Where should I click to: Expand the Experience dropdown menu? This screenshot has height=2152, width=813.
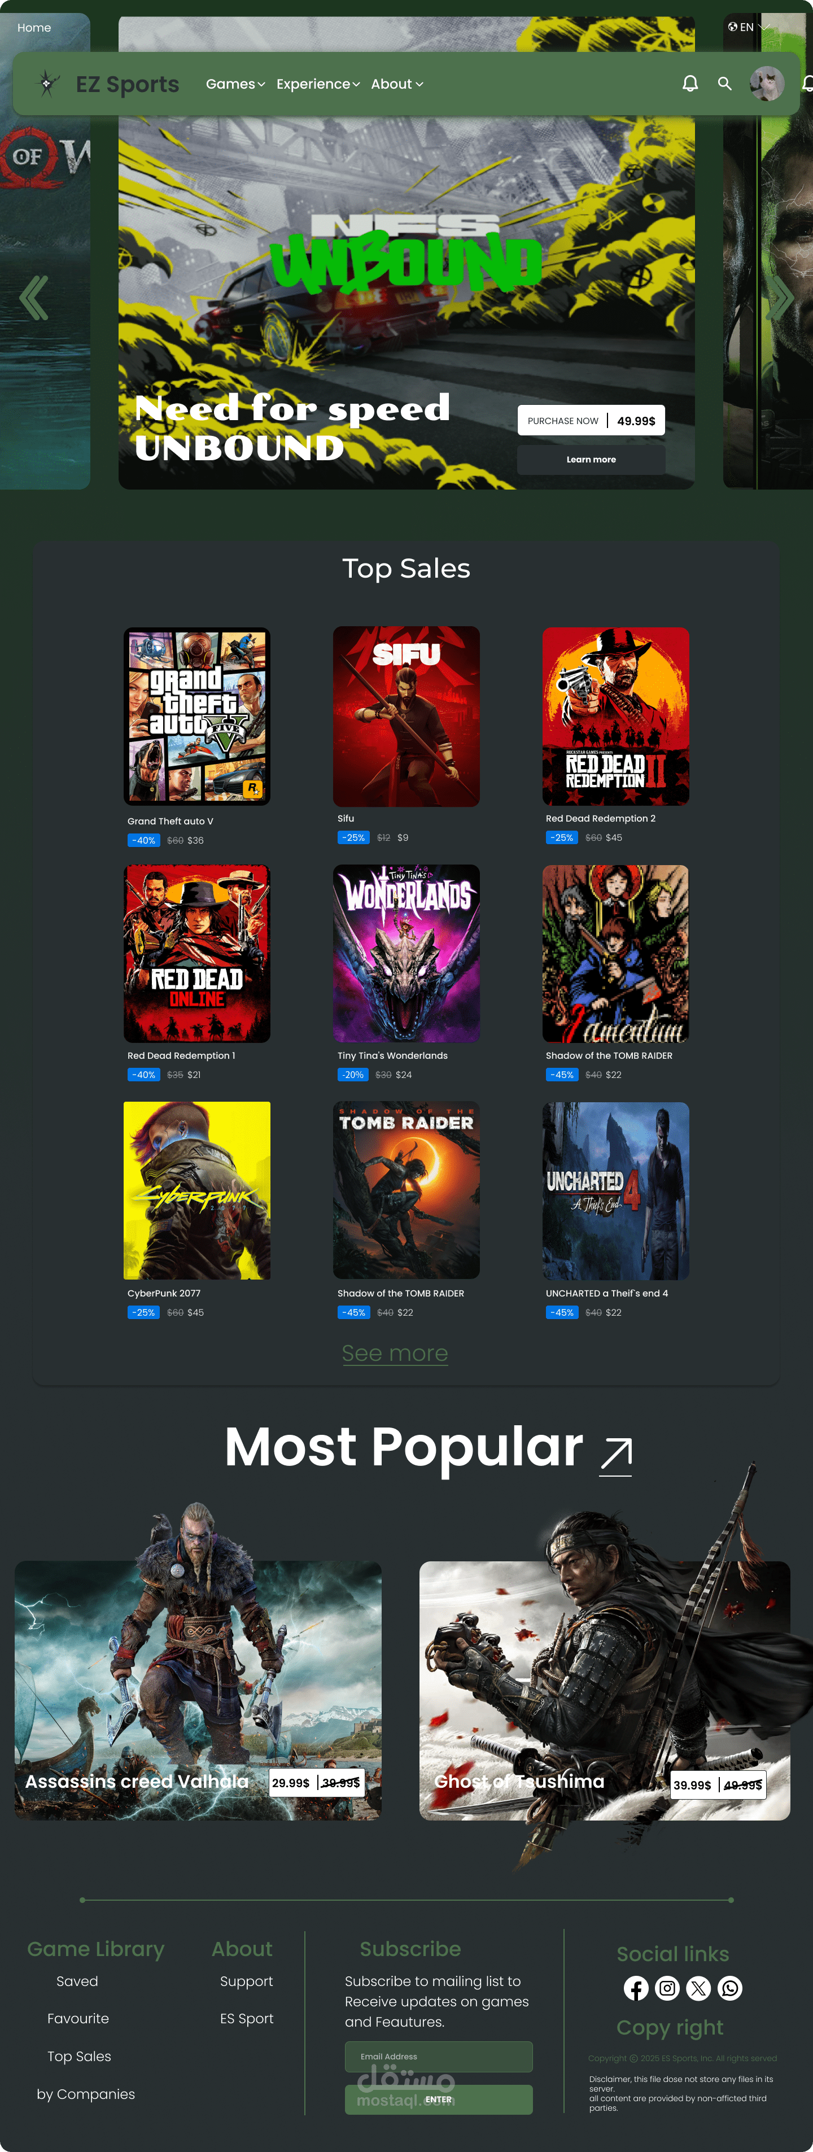pyautogui.click(x=318, y=84)
